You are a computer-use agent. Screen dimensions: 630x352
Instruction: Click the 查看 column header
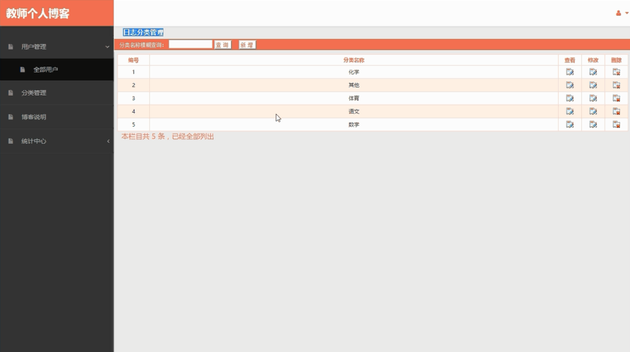coord(570,60)
